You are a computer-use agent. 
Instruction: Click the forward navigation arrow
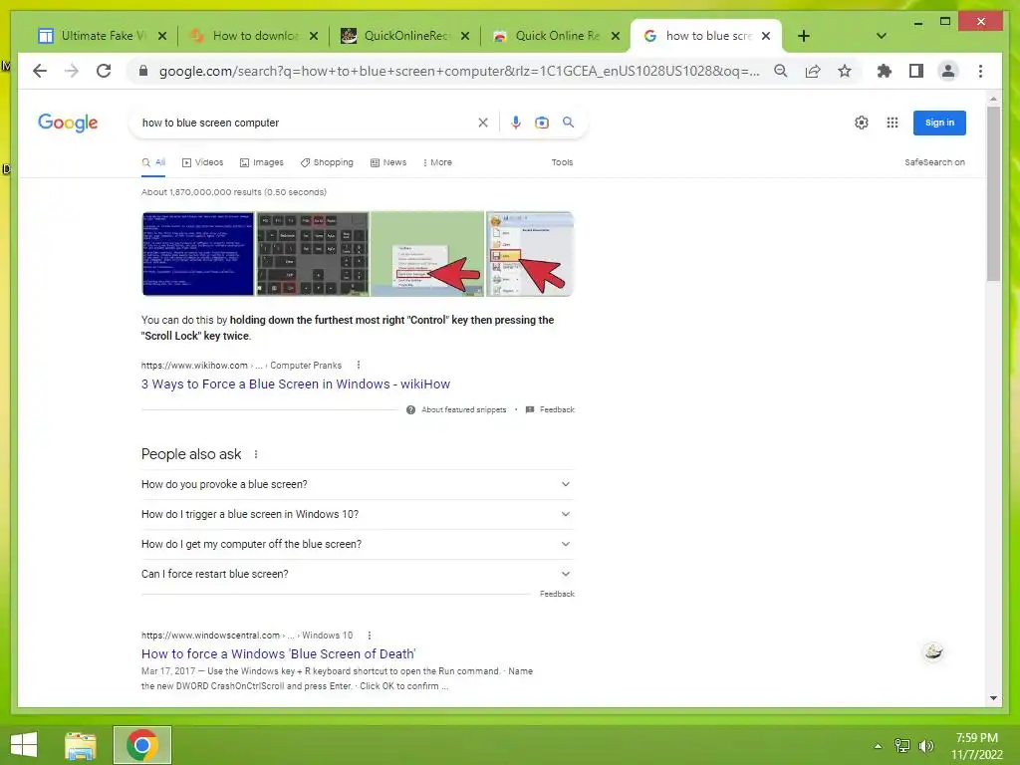pos(72,71)
